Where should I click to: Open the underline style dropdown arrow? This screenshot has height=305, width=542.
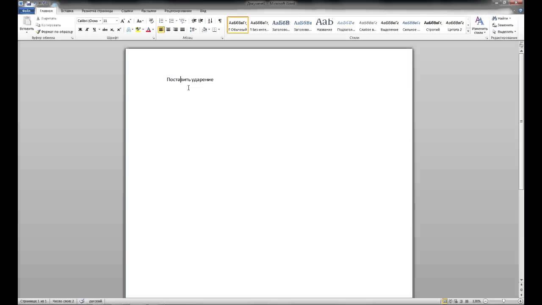point(99,30)
